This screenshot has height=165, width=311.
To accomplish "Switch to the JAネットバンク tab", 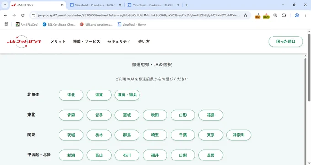I will coord(38,5).
